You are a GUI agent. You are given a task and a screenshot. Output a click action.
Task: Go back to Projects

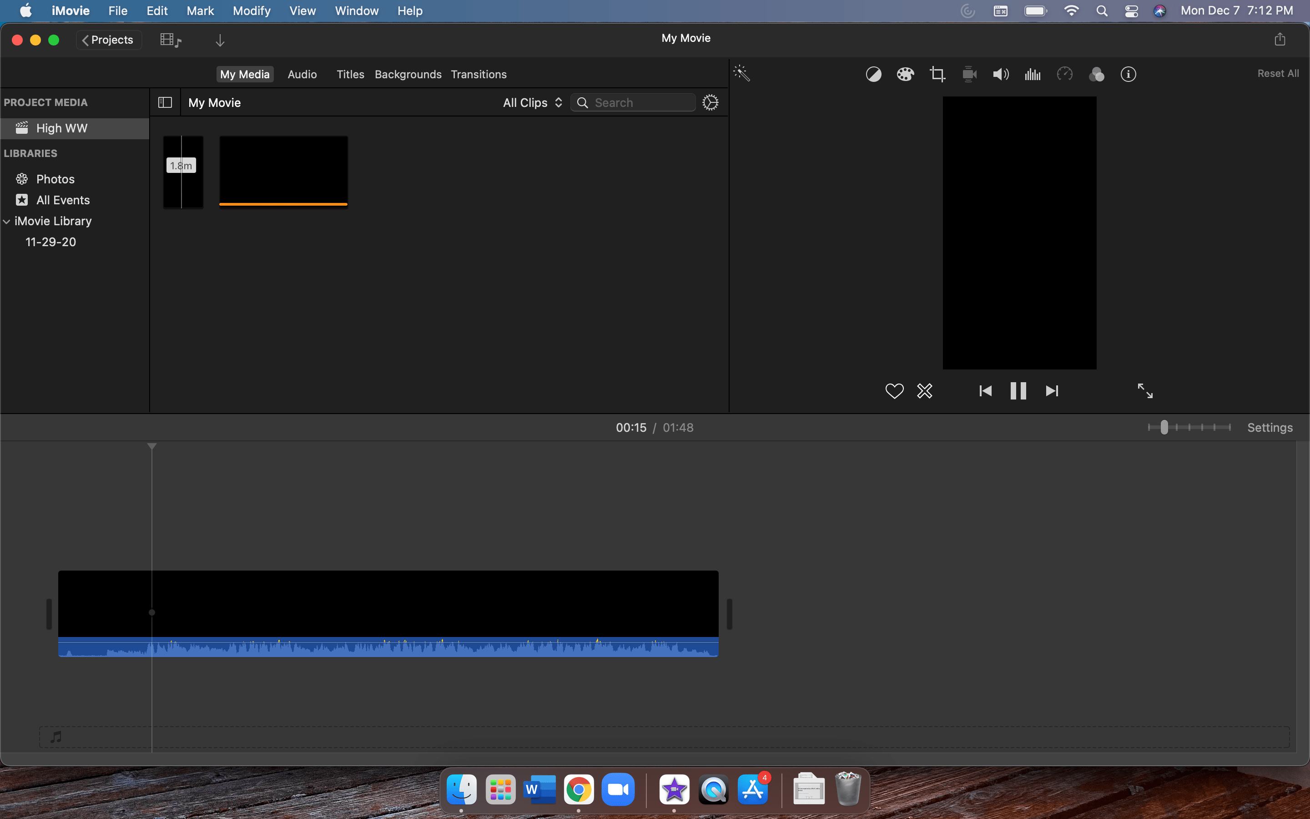pos(108,40)
